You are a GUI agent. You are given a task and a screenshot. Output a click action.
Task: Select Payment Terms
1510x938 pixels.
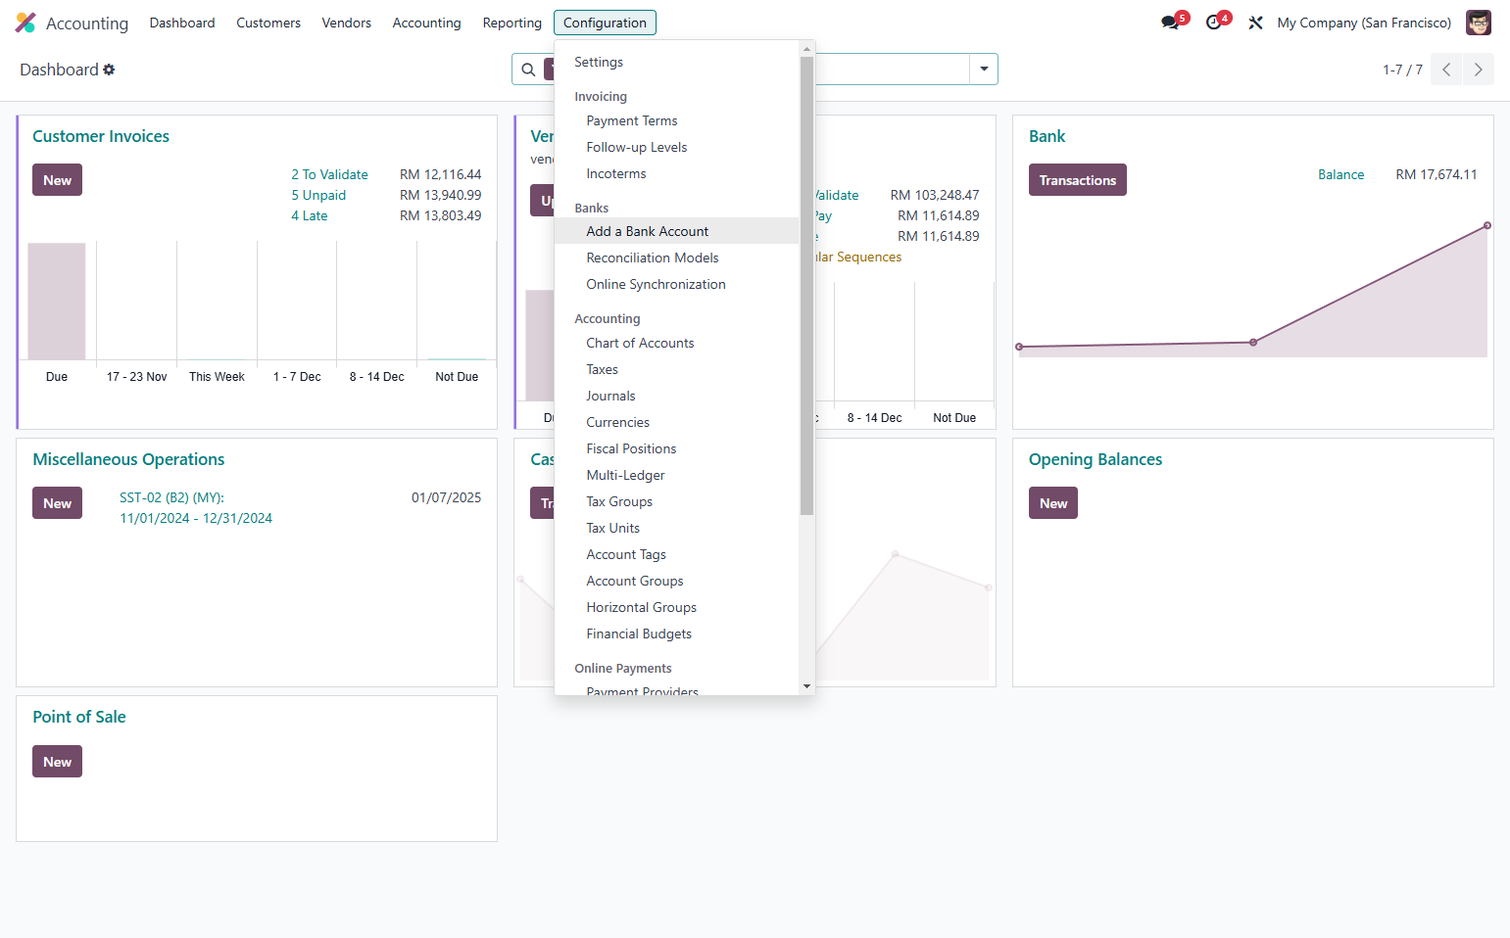pyautogui.click(x=677, y=120)
